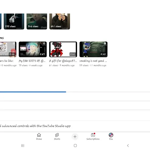Click the end of the blue progress bar
Image resolution: width=150 pixels, height=150 pixels.
(x=66, y=92)
